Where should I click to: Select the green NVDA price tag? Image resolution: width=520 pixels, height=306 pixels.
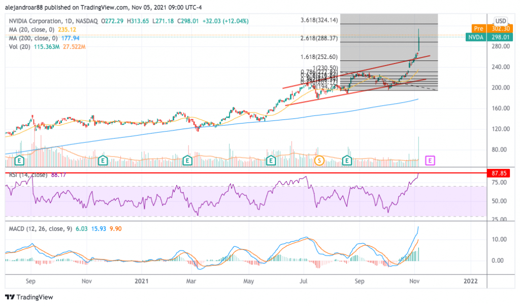tap(476, 37)
